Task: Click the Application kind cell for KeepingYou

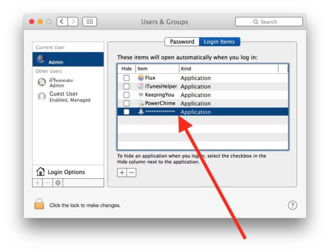Action: [x=195, y=95]
